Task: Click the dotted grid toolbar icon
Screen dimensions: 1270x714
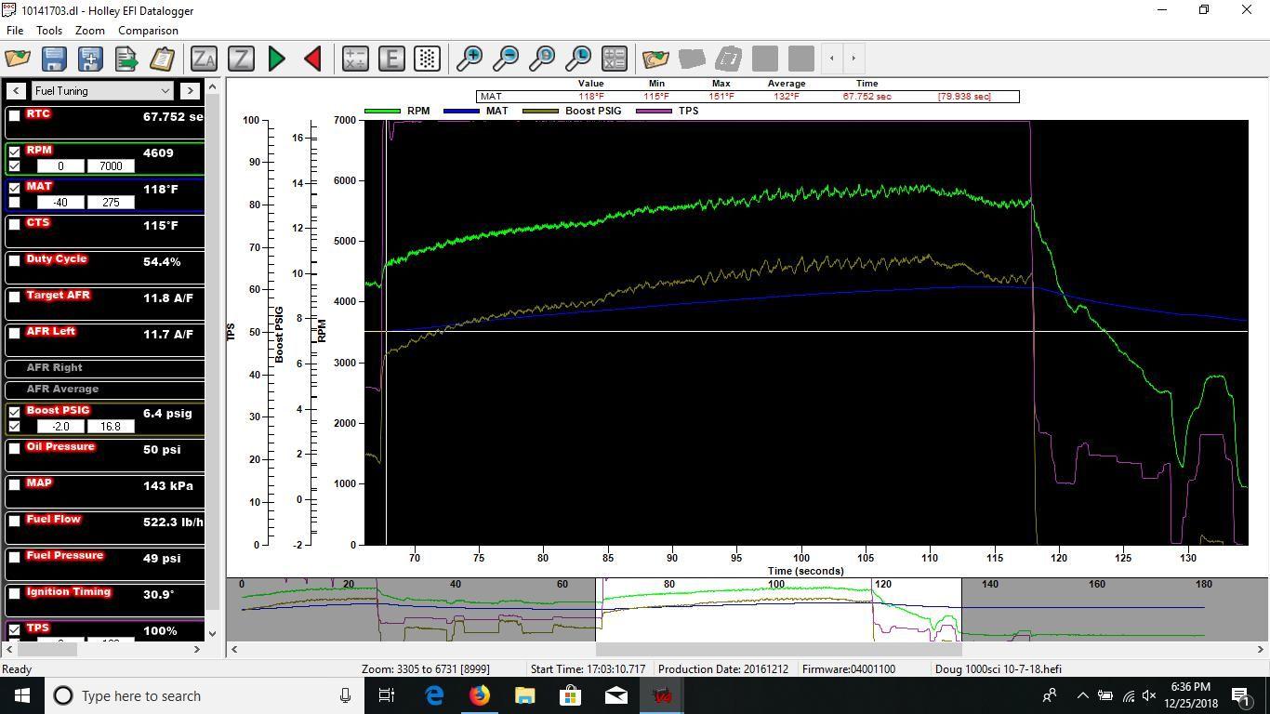Action: point(427,59)
